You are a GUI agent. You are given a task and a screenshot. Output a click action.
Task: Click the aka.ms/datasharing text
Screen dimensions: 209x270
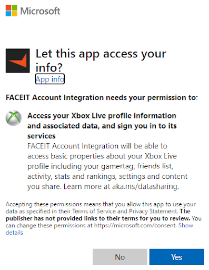tap(145, 186)
